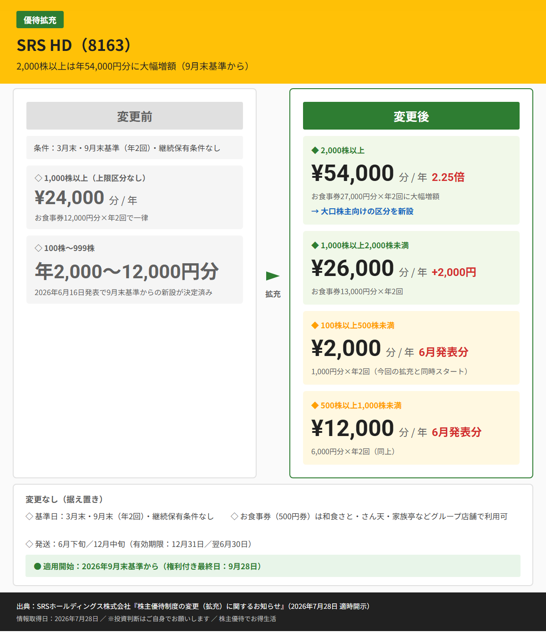Click 6月発表分 next to ¥12,000
The image size is (546, 642).
click(x=456, y=432)
